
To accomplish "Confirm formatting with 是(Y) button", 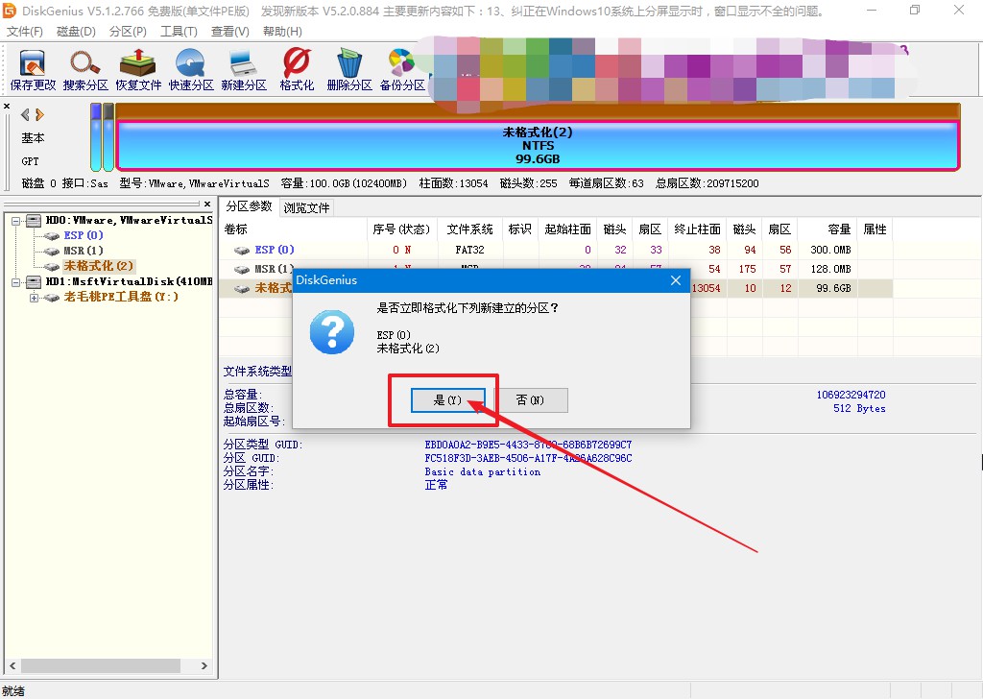I will [x=447, y=400].
